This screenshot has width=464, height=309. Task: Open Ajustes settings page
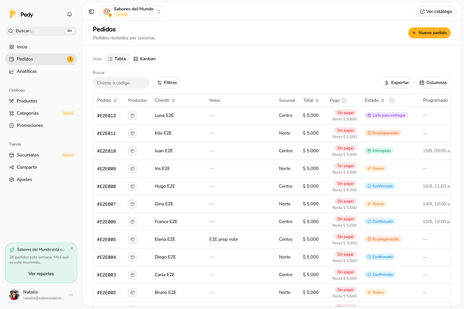pyautogui.click(x=41, y=180)
